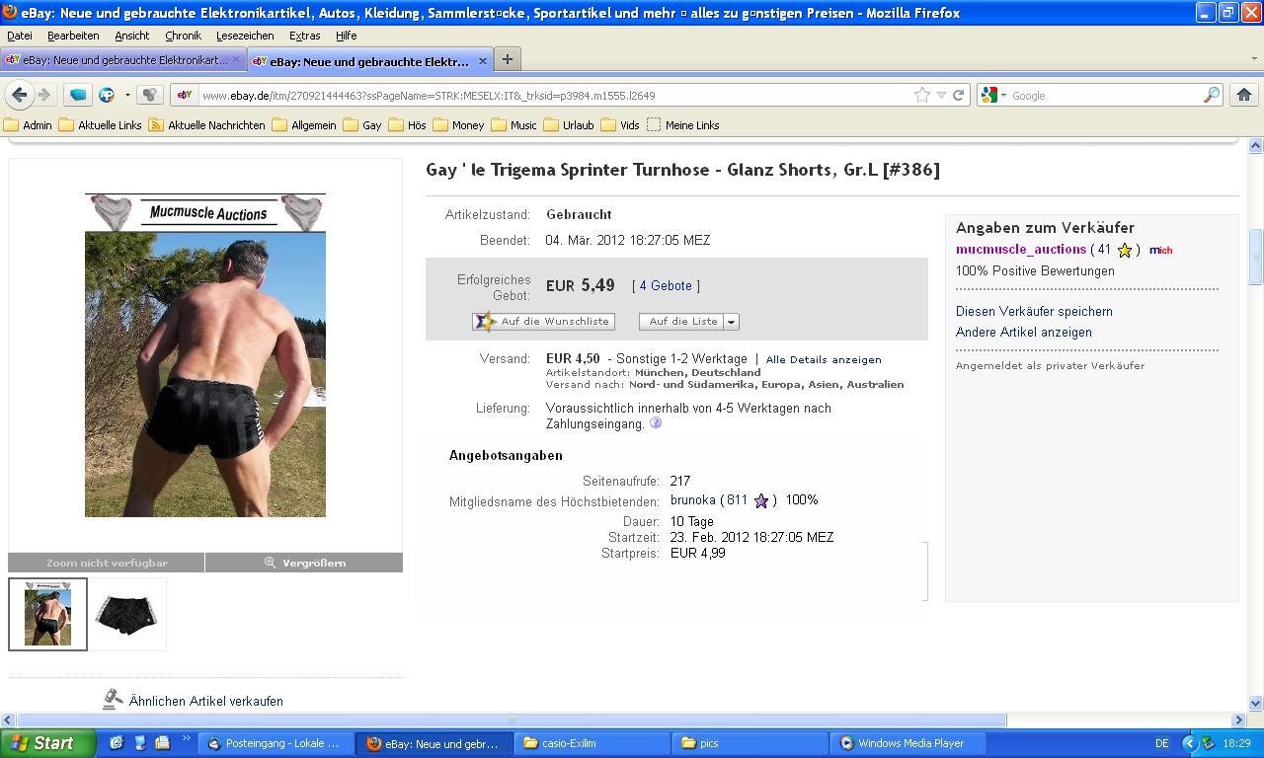Open the Lesezeichen menu
Screen dimensions: 1264x758
click(244, 36)
